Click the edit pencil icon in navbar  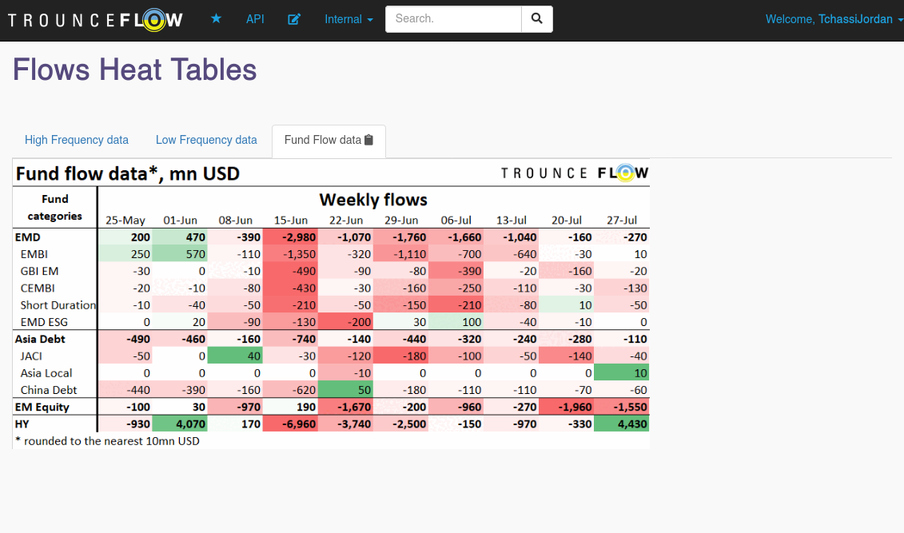[294, 18]
